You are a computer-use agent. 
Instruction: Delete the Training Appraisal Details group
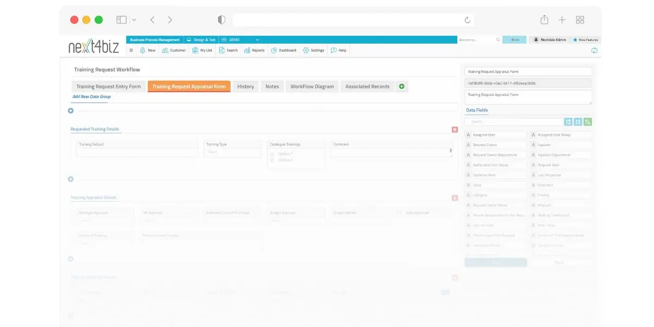coord(455,198)
